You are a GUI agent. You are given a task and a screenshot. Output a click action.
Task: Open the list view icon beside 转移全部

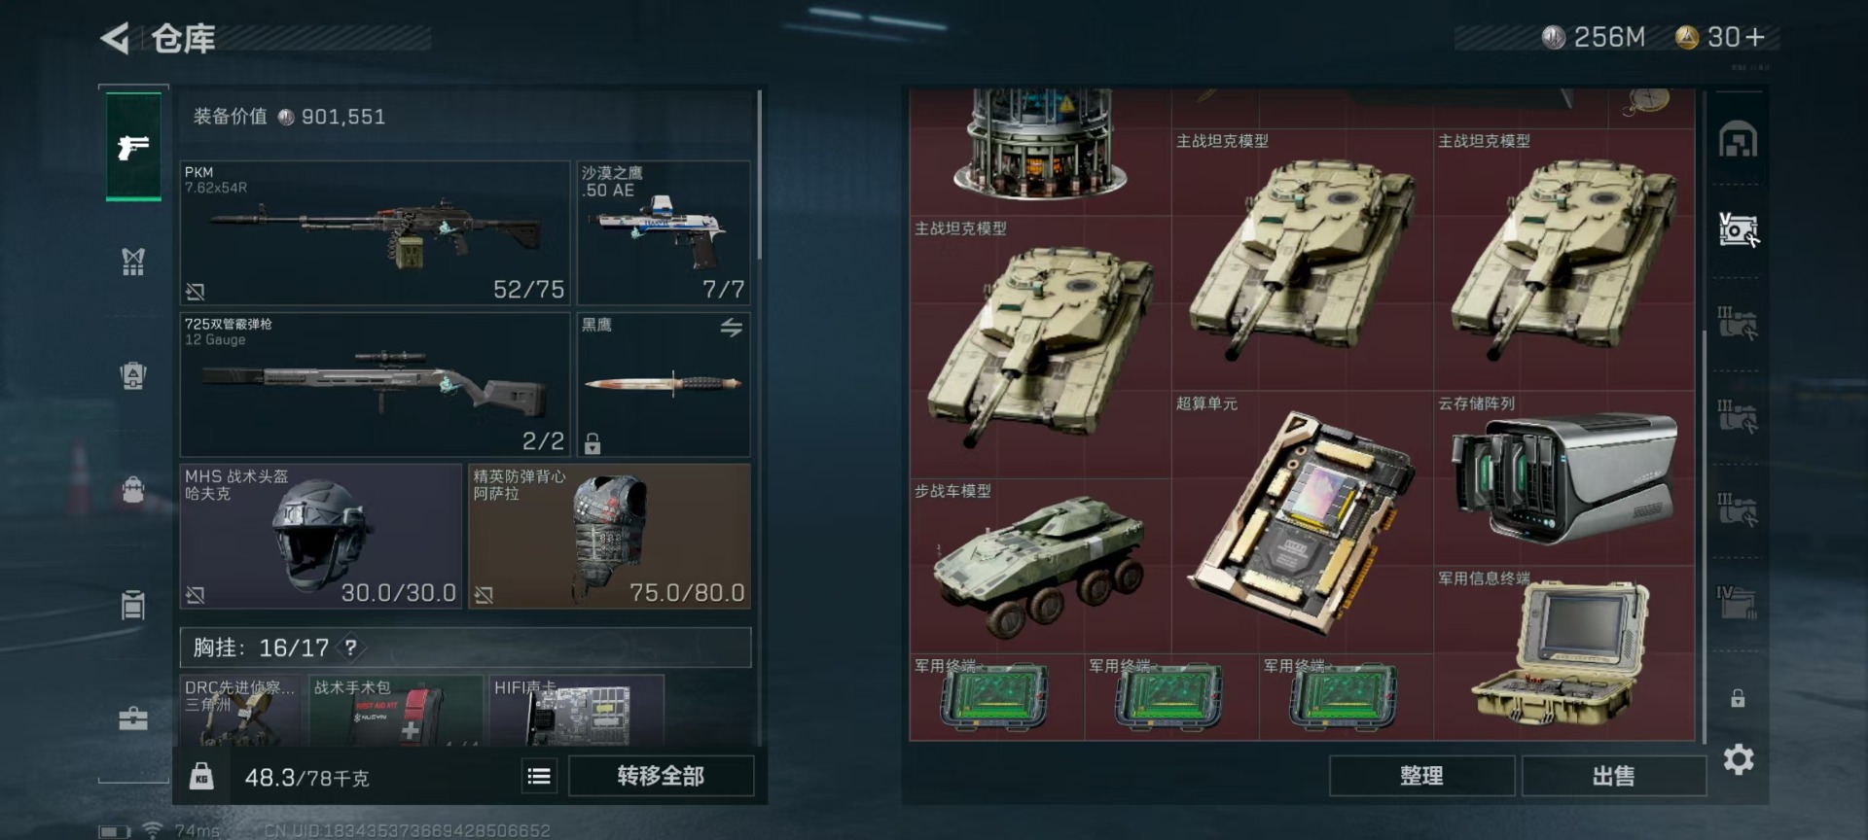click(x=539, y=776)
